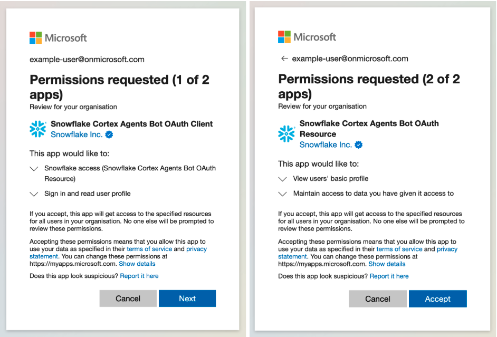Cancel the 1 of 2 permissions dialog
Viewport: 497px width, 337px height.
click(x=128, y=299)
